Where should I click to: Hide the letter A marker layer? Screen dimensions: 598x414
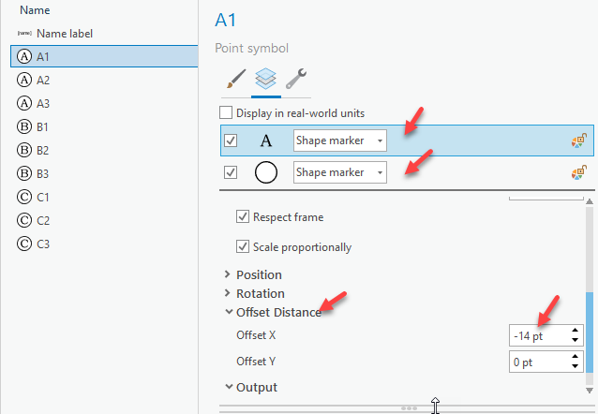click(x=232, y=141)
